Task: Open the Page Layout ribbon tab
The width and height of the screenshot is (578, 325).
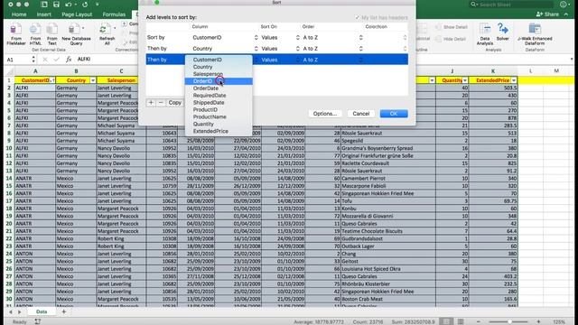Action: coord(77,14)
